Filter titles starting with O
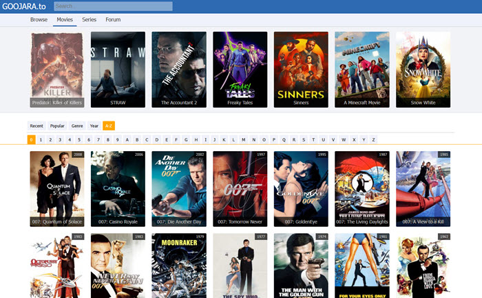This screenshot has width=482, height=298. (264, 140)
